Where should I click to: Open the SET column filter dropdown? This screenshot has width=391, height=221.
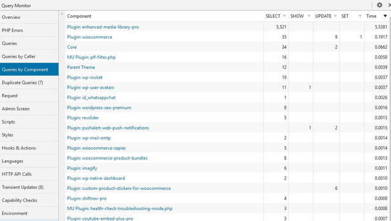pyautogui.click(x=360, y=16)
